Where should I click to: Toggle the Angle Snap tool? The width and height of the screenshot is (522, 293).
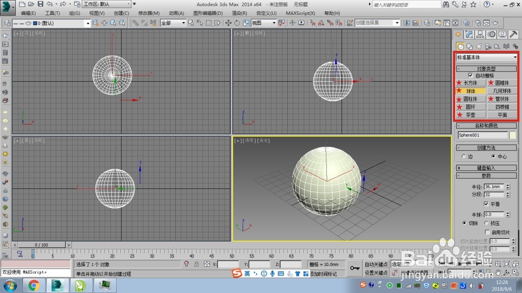click(321, 23)
